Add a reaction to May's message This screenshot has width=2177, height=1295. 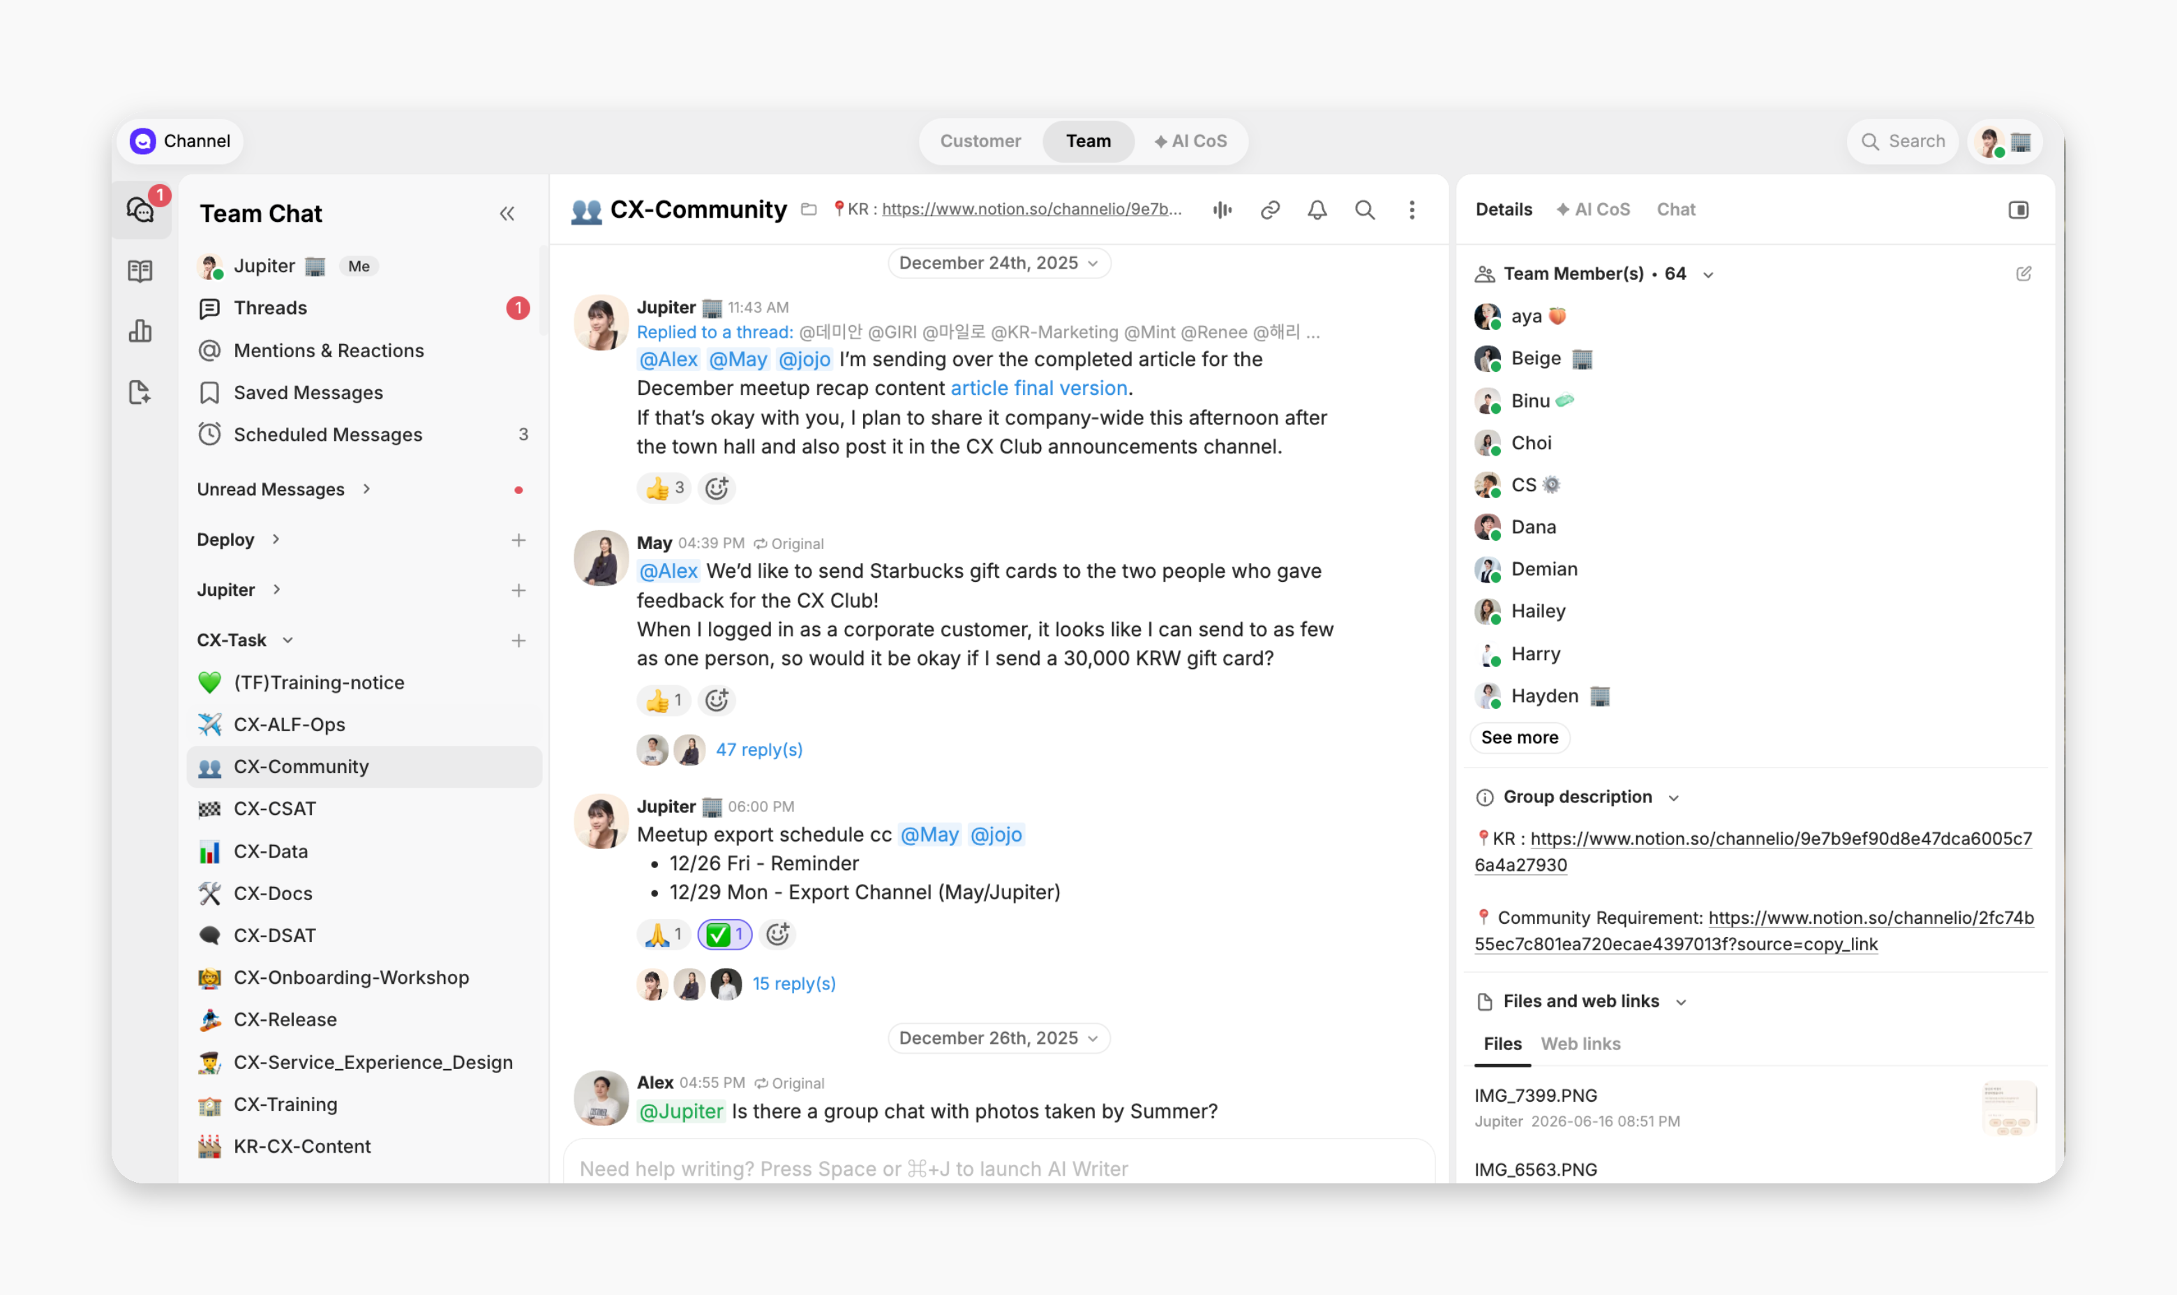(717, 700)
